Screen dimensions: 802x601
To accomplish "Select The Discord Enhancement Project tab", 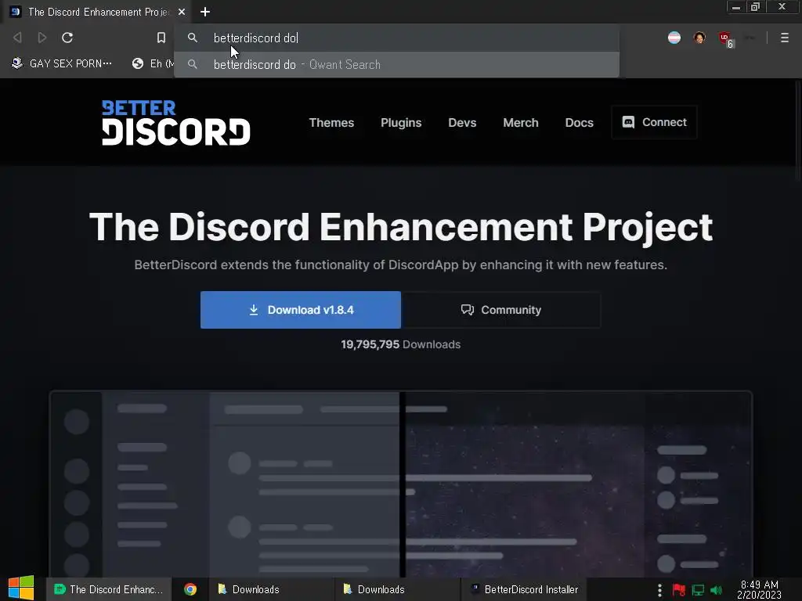I will coord(97,12).
